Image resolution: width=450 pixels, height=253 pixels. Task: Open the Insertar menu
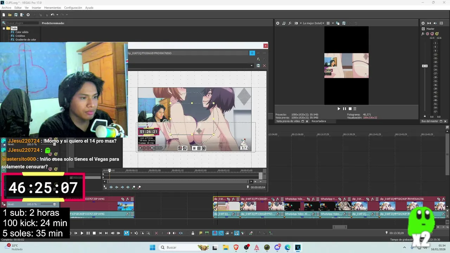[x=36, y=8]
